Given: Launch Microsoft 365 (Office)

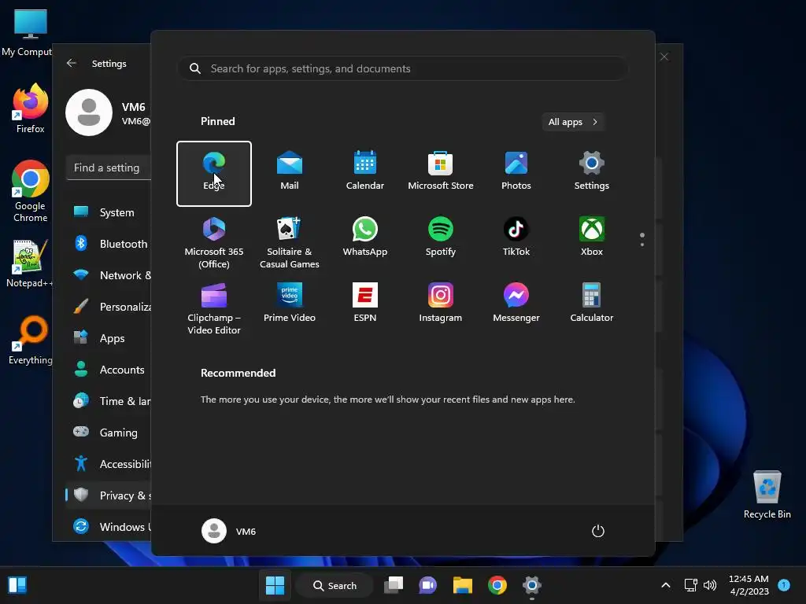Looking at the screenshot, I should 214,242.
